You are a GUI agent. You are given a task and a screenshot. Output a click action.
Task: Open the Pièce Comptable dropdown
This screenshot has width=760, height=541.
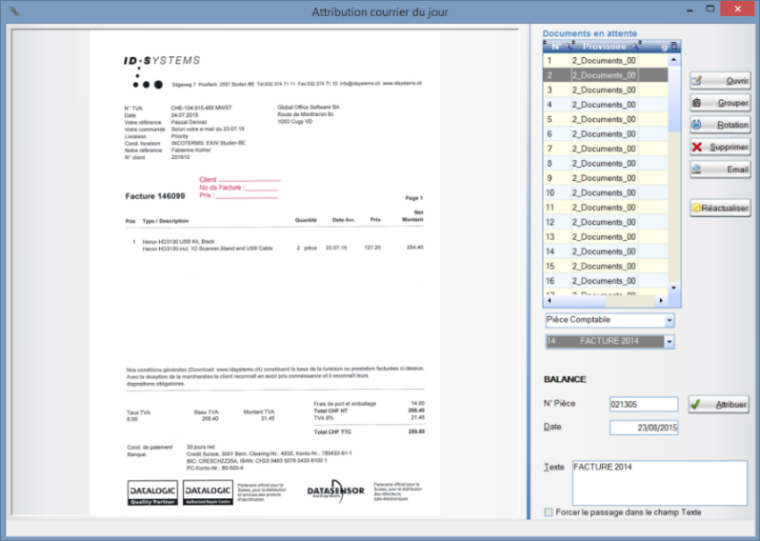coord(669,320)
